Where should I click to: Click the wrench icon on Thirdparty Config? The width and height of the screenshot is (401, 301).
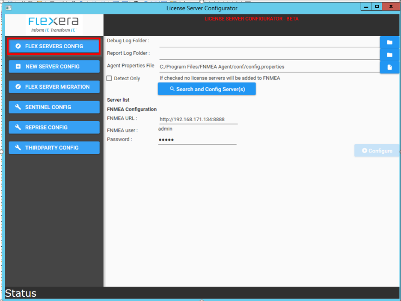tap(18, 147)
